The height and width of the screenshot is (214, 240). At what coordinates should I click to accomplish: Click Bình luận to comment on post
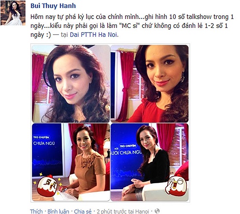click(58, 211)
